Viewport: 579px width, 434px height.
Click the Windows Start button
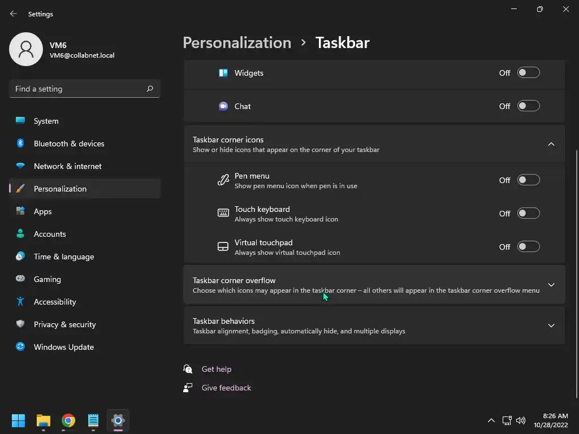pos(19,420)
